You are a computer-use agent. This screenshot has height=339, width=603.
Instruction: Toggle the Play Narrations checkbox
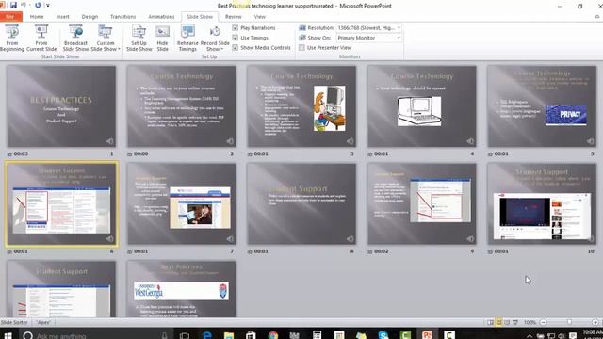[236, 27]
